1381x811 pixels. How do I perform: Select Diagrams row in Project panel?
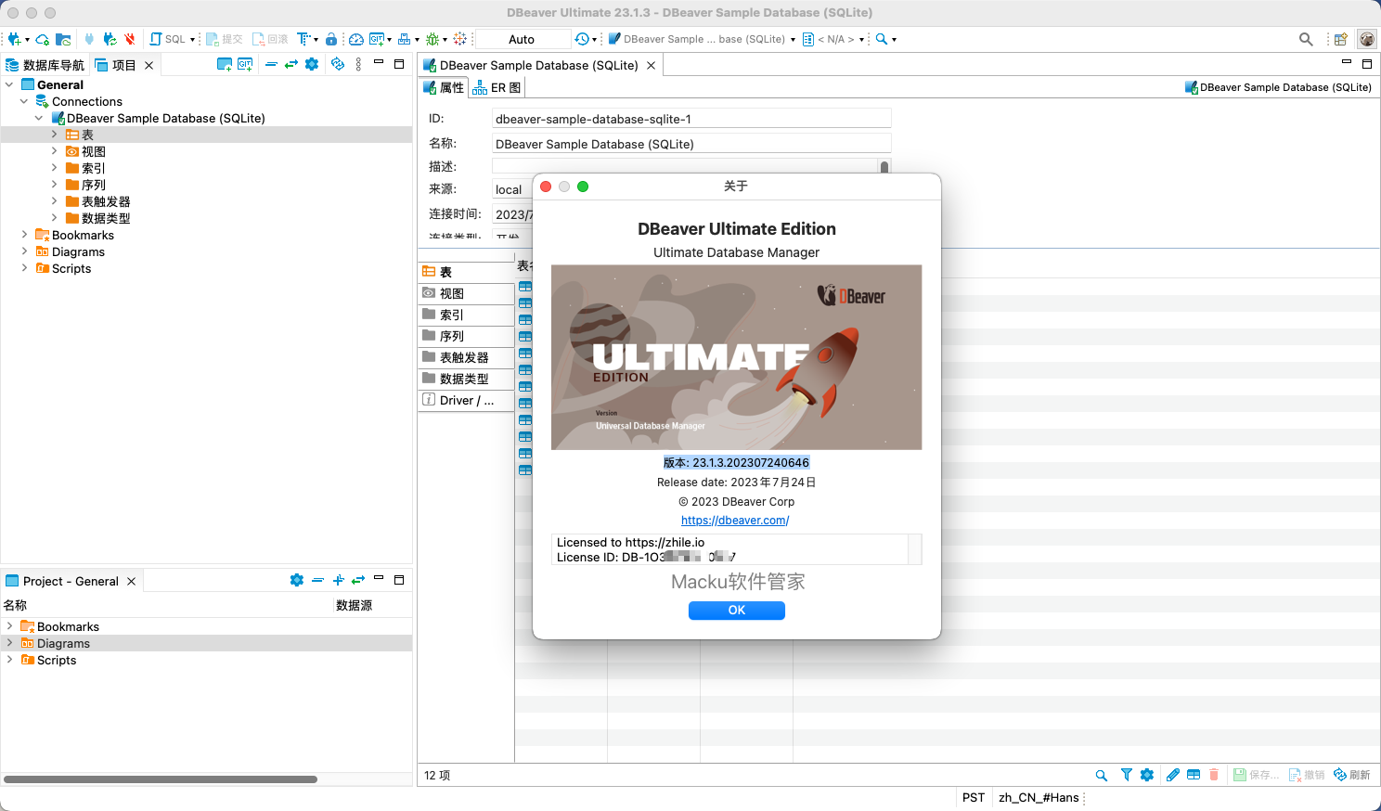pyautogui.click(x=206, y=643)
